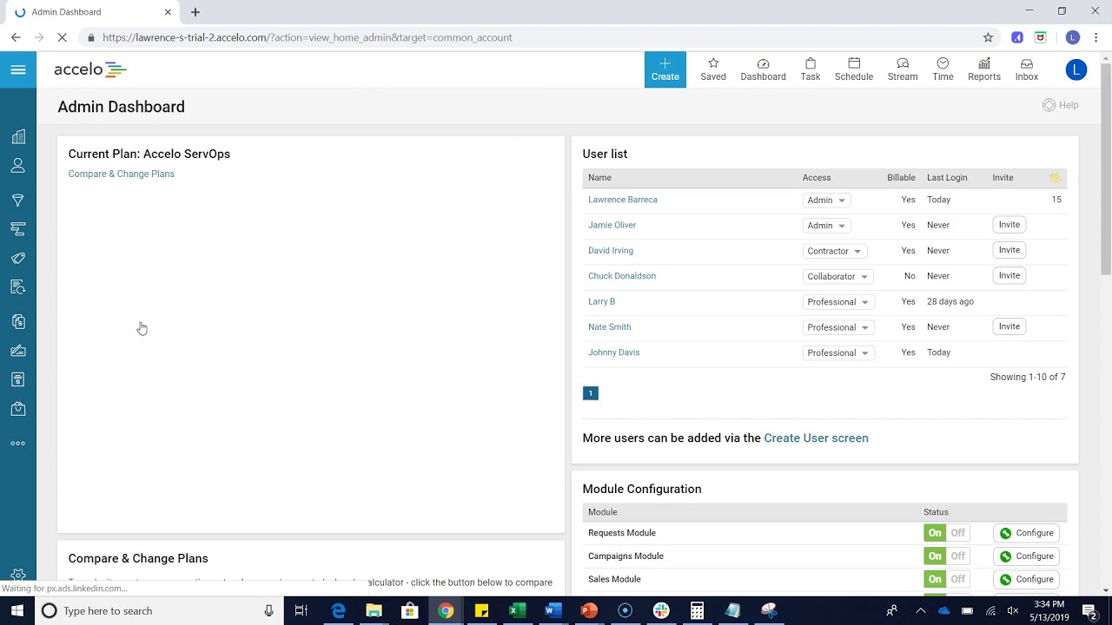The image size is (1112, 625).
Task: Switch Requests Module to On
Action: pyautogui.click(x=935, y=533)
